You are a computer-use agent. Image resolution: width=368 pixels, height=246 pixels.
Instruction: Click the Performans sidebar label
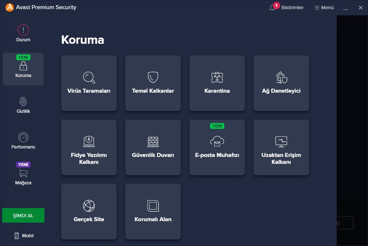[x=23, y=147]
